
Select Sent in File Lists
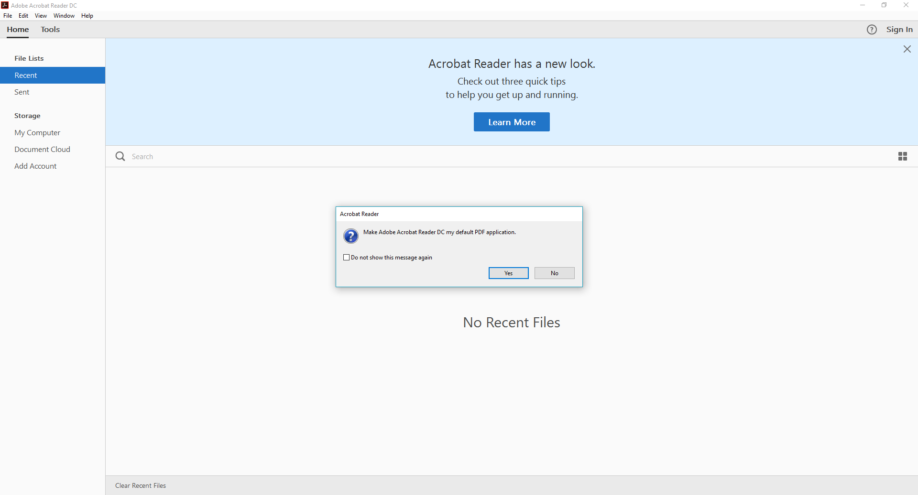point(53,92)
